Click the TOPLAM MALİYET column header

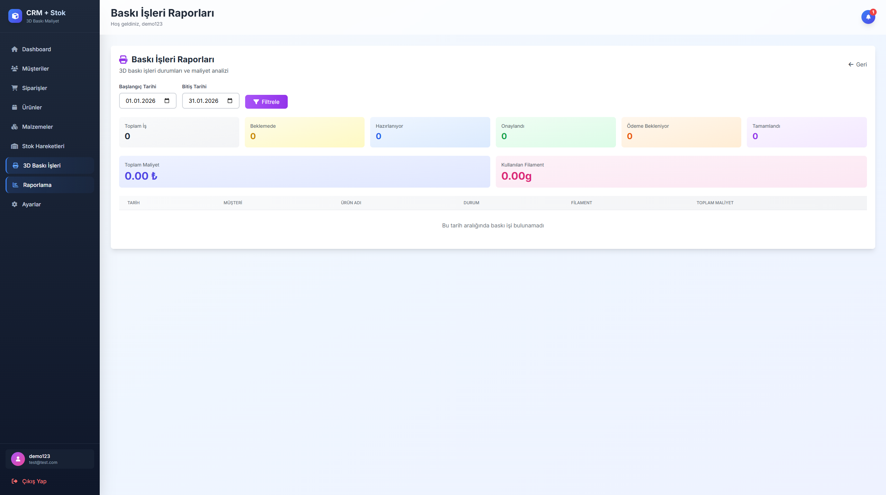715,203
